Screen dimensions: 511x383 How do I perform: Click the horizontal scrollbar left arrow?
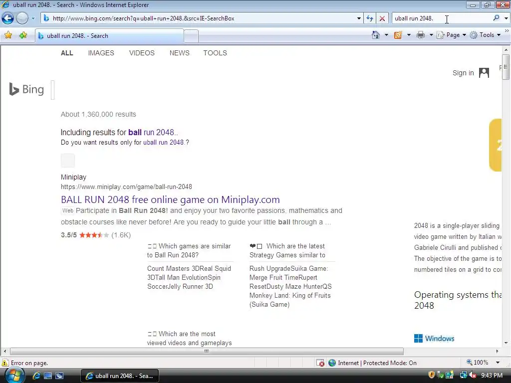click(x=5, y=351)
